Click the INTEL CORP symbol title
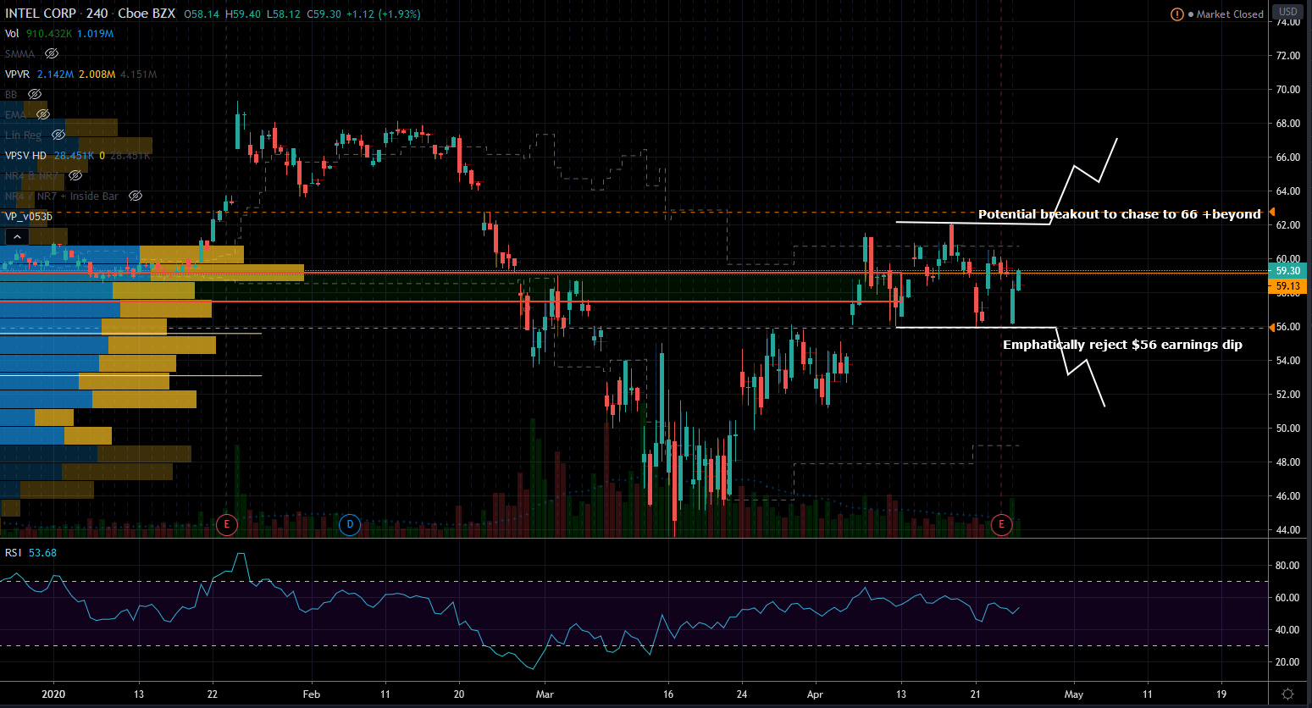The width and height of the screenshot is (1312, 708). (x=41, y=14)
